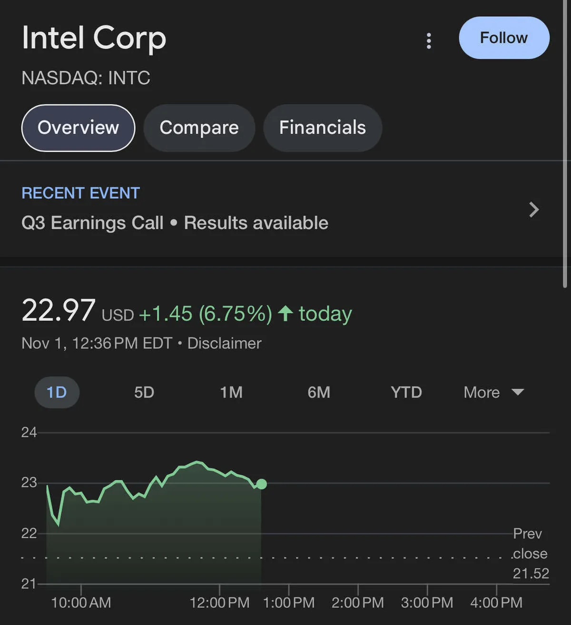Select the 1D chart range
The height and width of the screenshot is (625, 571).
click(57, 392)
